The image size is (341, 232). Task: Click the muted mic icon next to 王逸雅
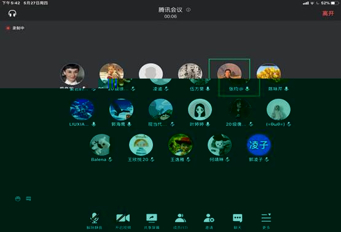coord(188,160)
